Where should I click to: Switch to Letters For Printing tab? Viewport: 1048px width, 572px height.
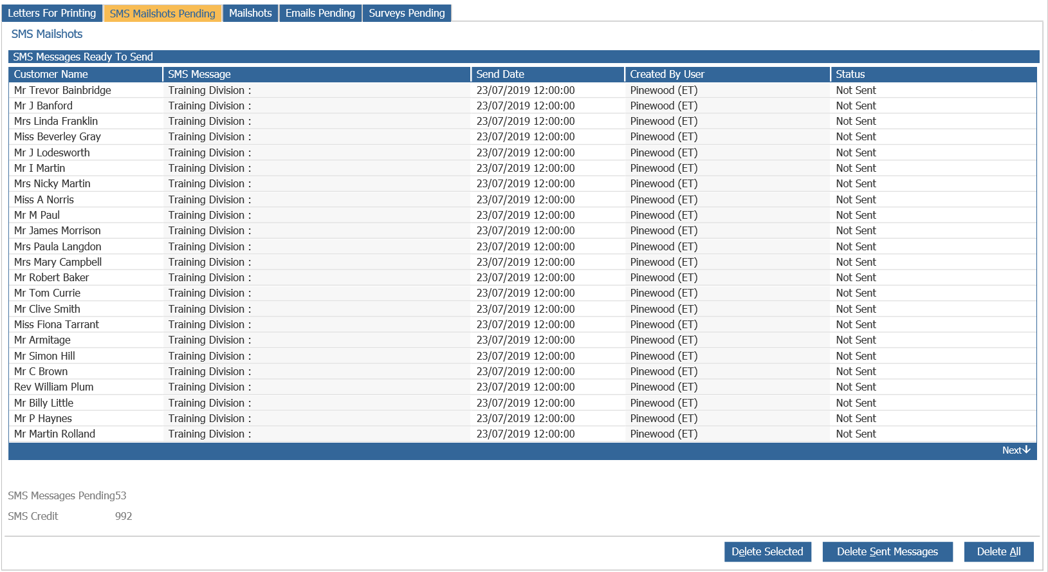(51, 13)
